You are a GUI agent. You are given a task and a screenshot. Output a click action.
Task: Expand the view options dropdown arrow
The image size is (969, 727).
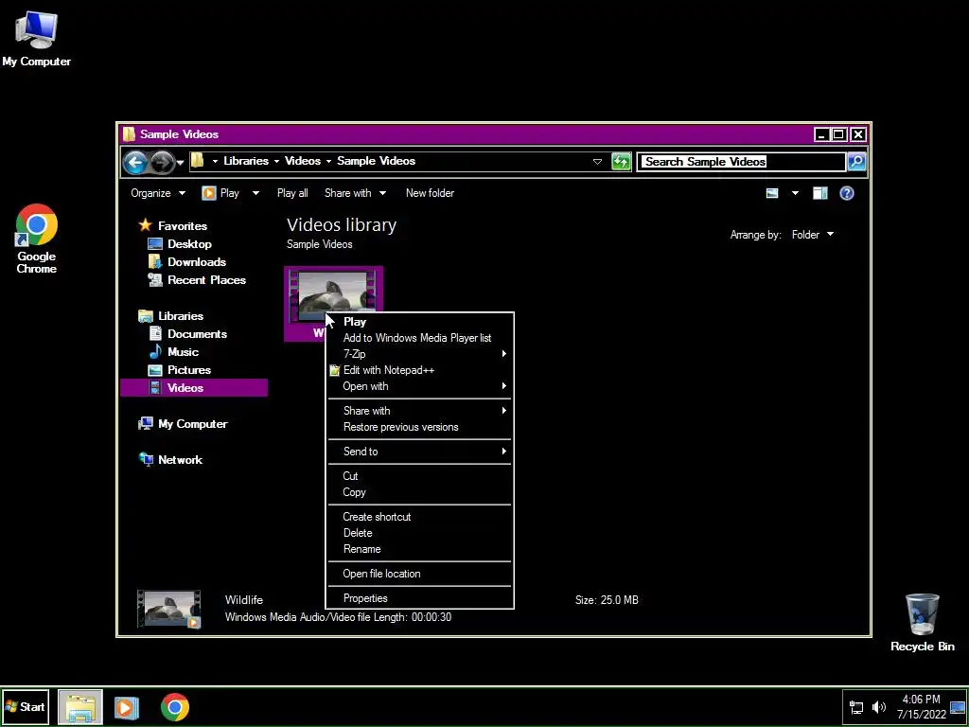click(795, 193)
